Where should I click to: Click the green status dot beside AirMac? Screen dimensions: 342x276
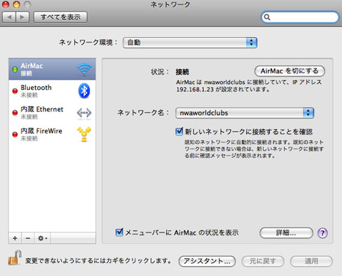15,69
